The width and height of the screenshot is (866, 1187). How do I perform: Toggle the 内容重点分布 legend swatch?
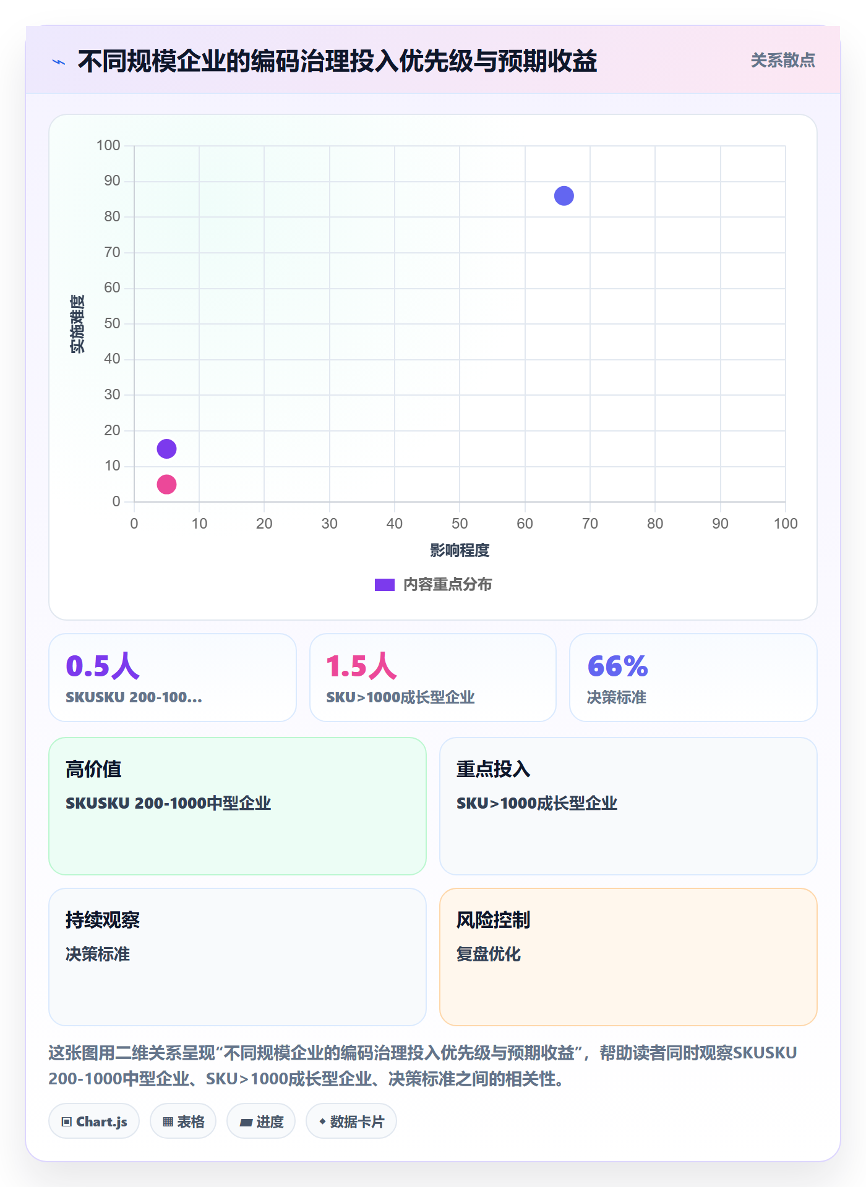[x=384, y=585]
